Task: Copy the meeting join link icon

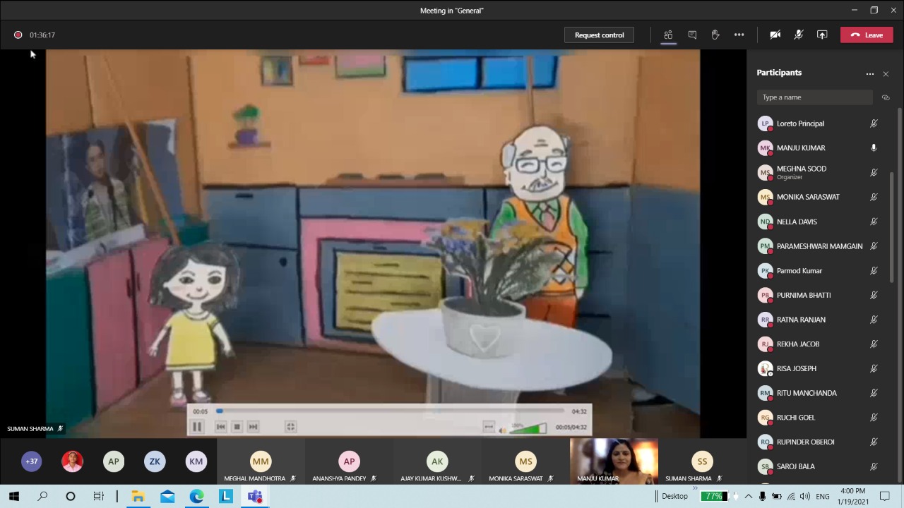Action: [886, 97]
